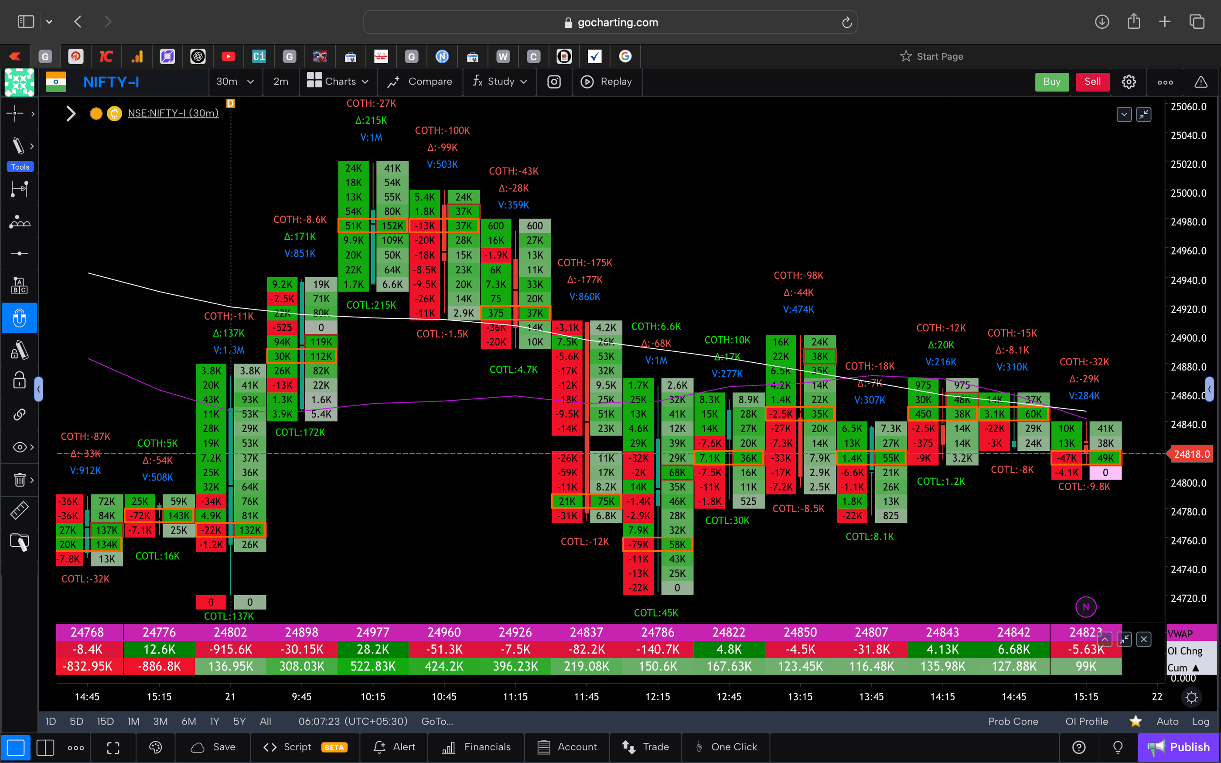Open the Charts layout dropdown
This screenshot has width=1221, height=763.
click(338, 82)
